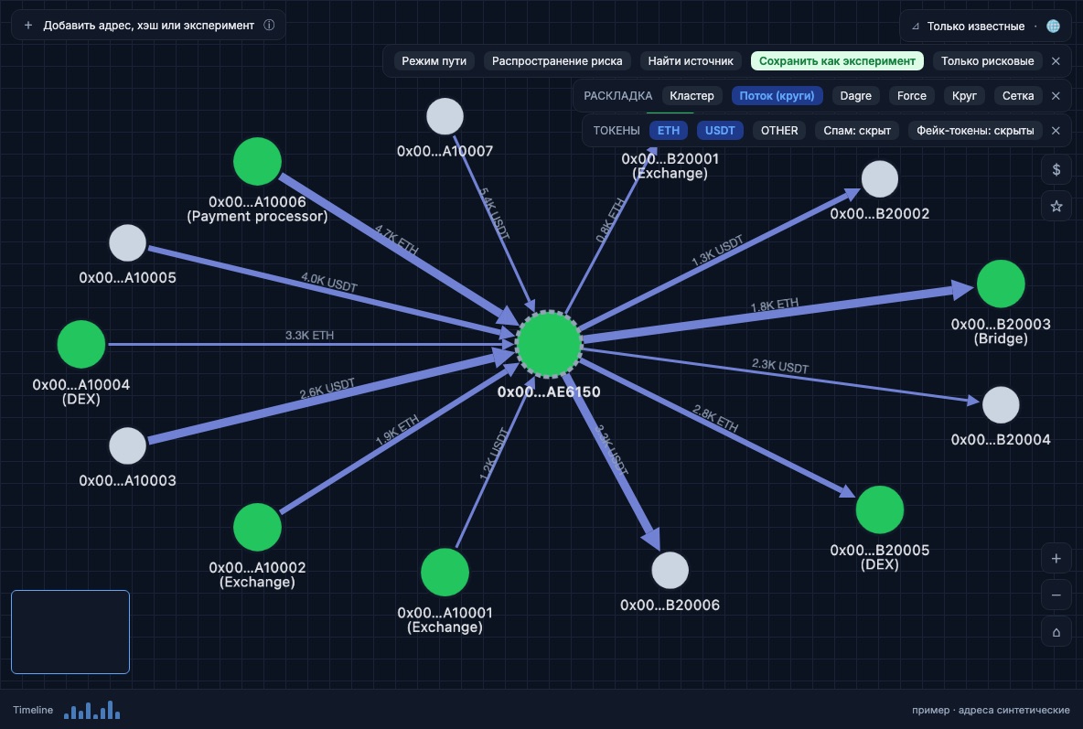Select the DEX node 0x00...A10004
1083x729 pixels.
click(80, 344)
